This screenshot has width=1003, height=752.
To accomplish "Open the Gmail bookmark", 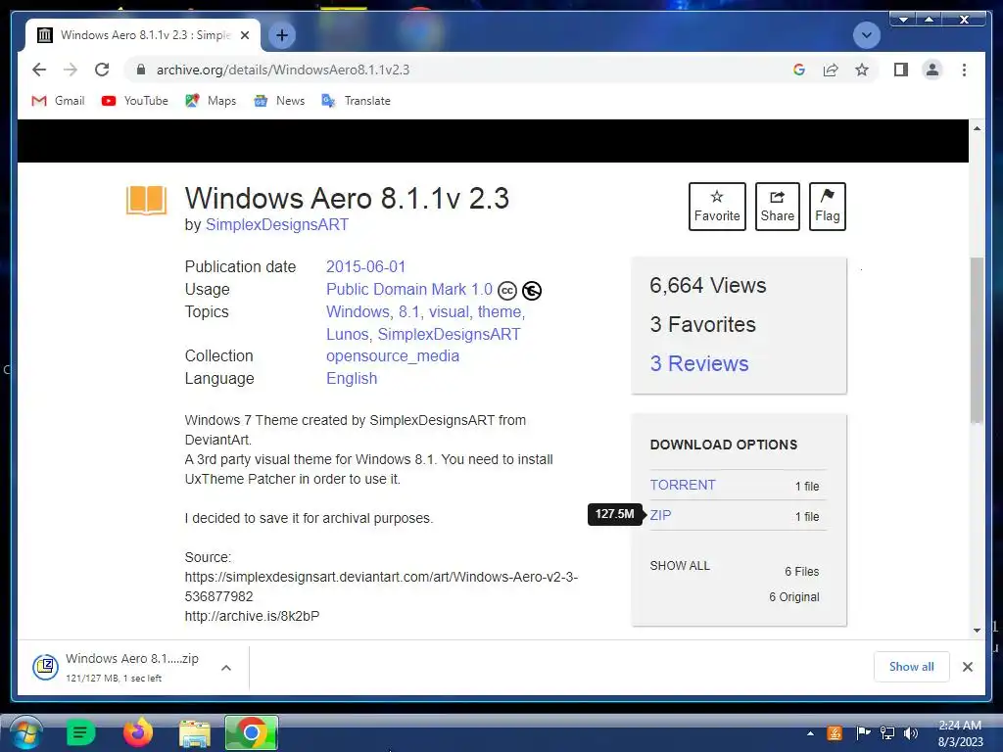I will [x=58, y=101].
